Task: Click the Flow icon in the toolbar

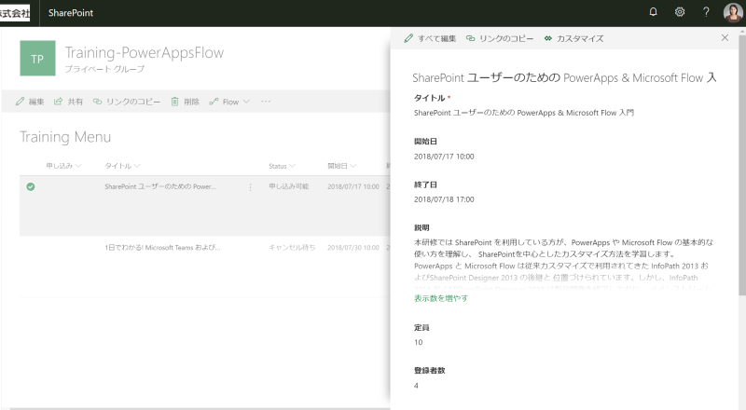Action: point(214,102)
